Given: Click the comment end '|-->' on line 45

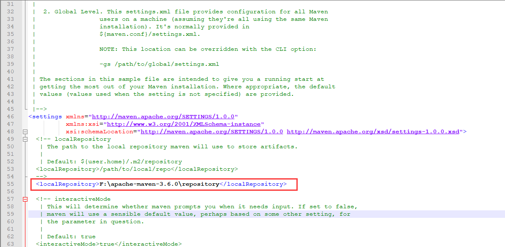Looking at the screenshot, I should click(x=40, y=109).
